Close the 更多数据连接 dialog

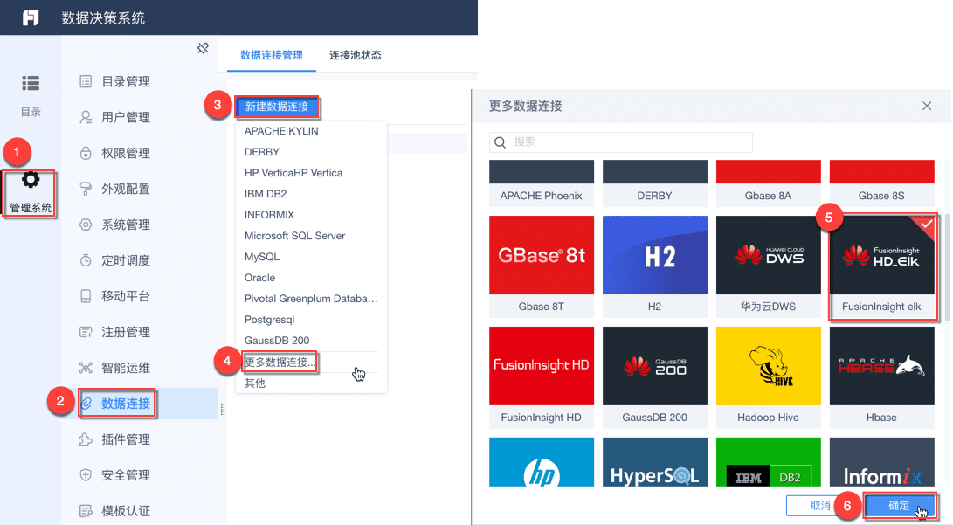(x=927, y=107)
